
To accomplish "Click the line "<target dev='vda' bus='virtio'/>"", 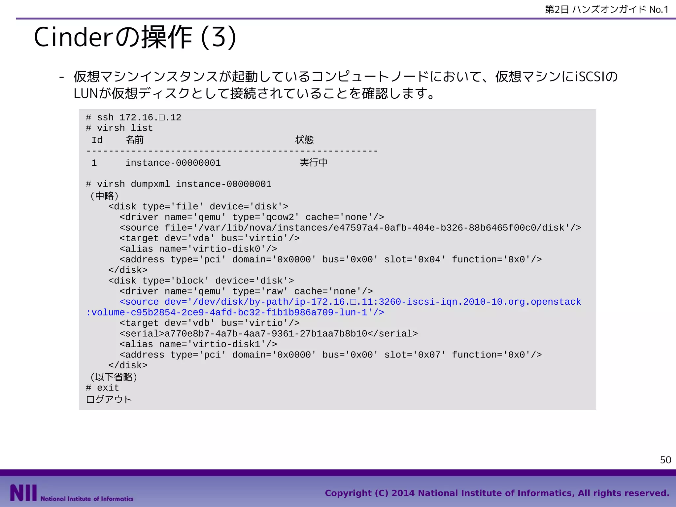I will (210, 238).
